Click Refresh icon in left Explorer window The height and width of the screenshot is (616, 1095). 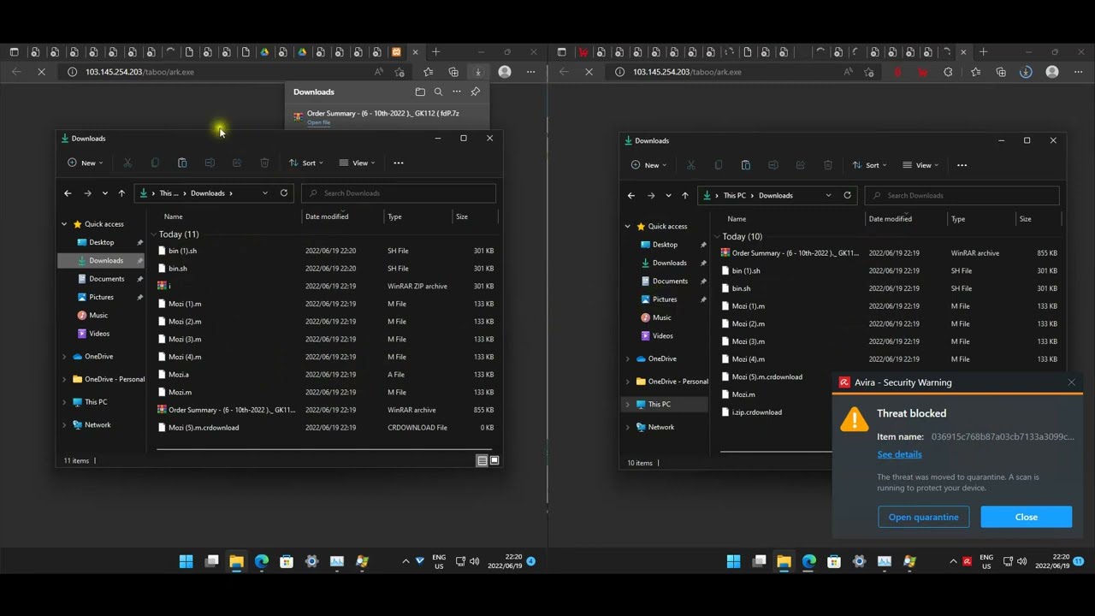pyautogui.click(x=284, y=193)
